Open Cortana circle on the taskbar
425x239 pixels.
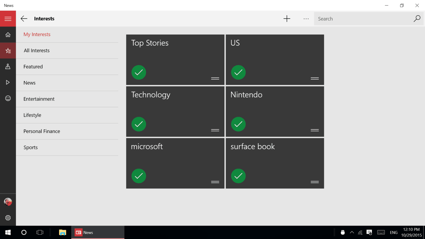point(24,232)
